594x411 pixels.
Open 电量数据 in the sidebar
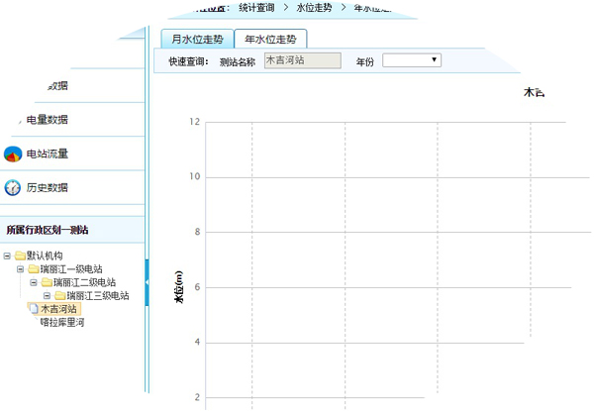(47, 120)
